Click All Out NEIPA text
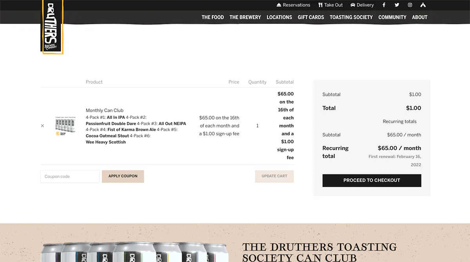470x262 pixels. pyautogui.click(x=172, y=124)
